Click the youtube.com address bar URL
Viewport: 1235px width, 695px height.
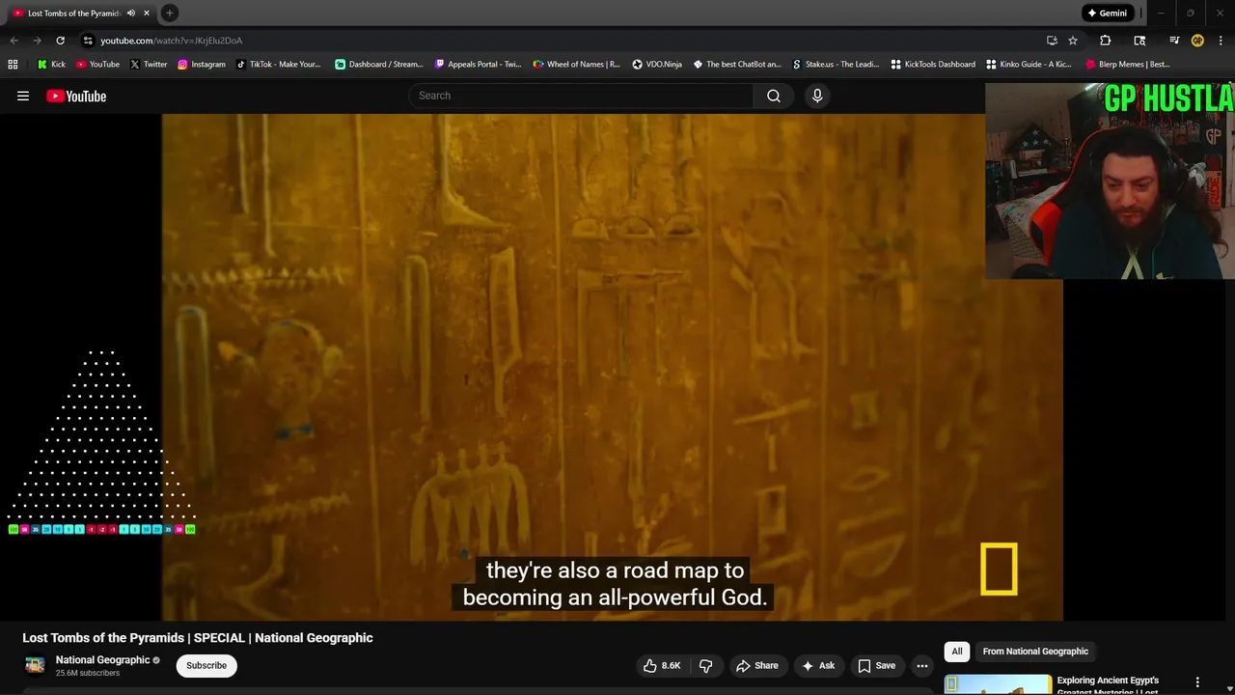coord(172,41)
